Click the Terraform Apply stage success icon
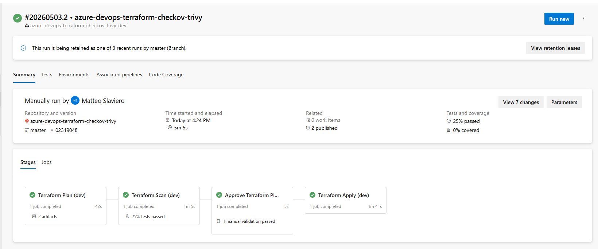Viewport: 598px width, 249px height. (x=312, y=195)
